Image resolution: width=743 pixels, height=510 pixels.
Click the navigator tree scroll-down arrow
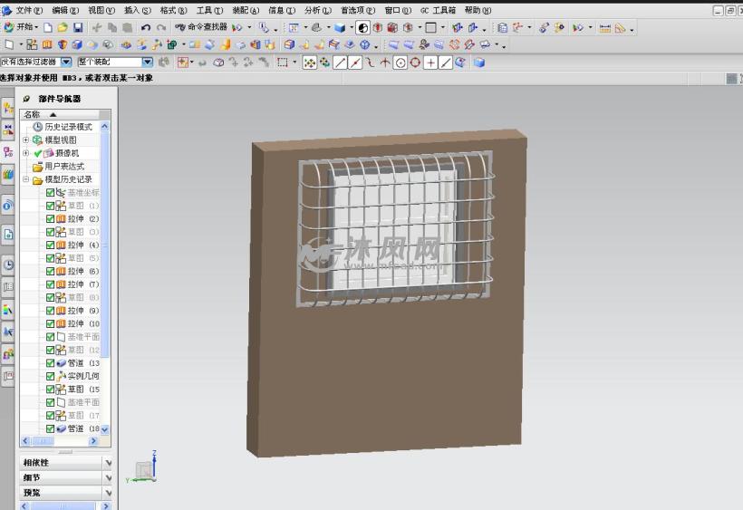[105, 429]
